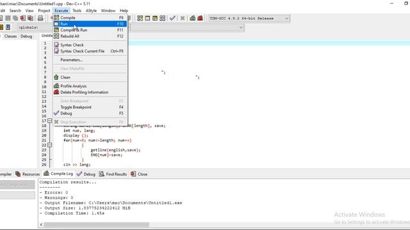Collapse the code fold at line 22
Screen dimensions: 410x230
click(x=49, y=145)
